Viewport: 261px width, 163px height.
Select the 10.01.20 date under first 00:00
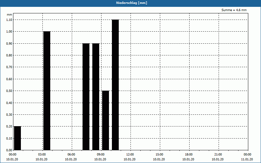(12, 159)
